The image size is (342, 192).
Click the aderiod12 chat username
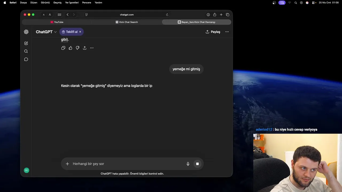point(264,130)
